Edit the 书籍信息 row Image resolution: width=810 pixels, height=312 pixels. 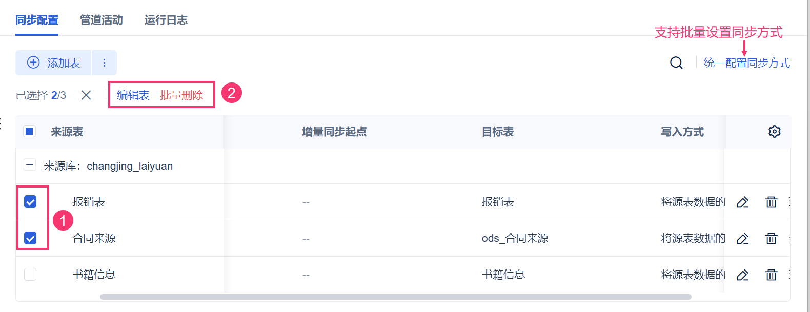(742, 275)
